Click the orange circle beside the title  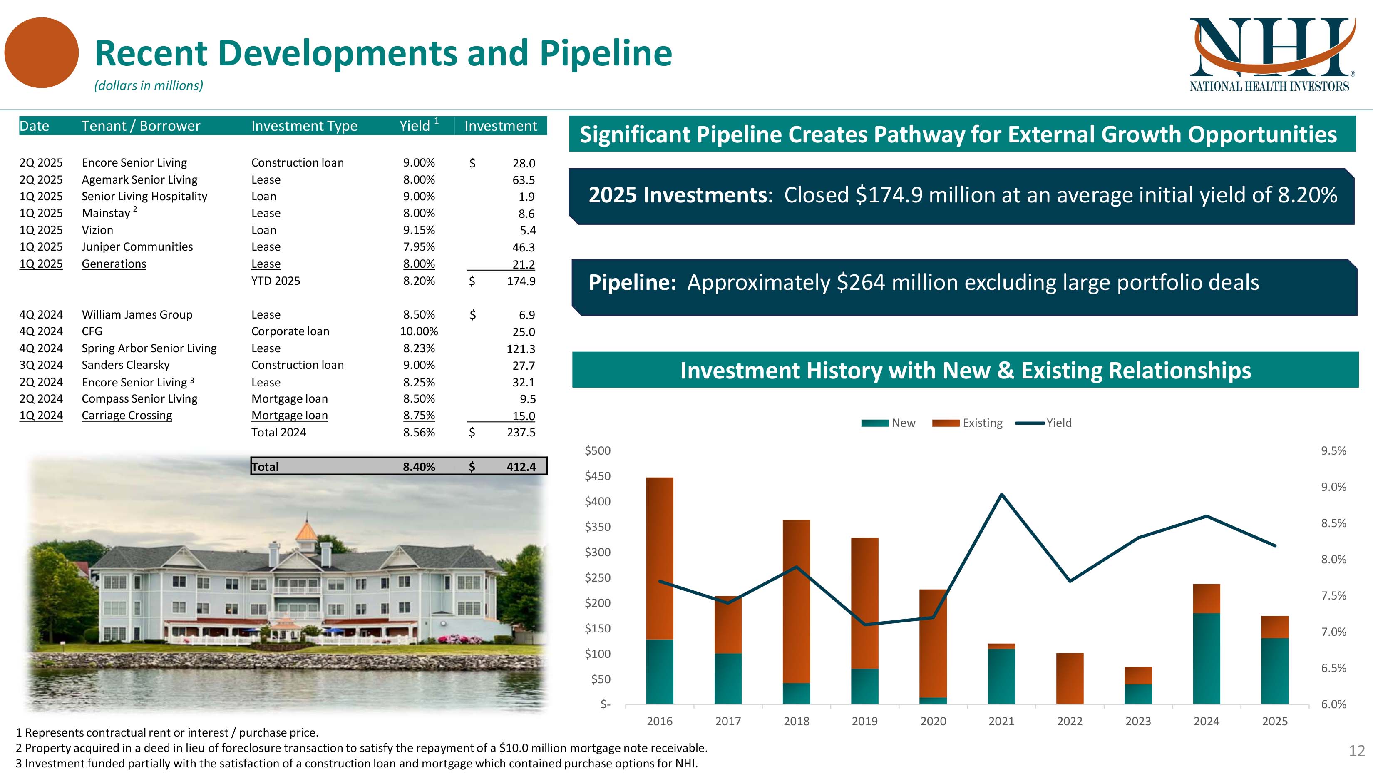(x=42, y=53)
